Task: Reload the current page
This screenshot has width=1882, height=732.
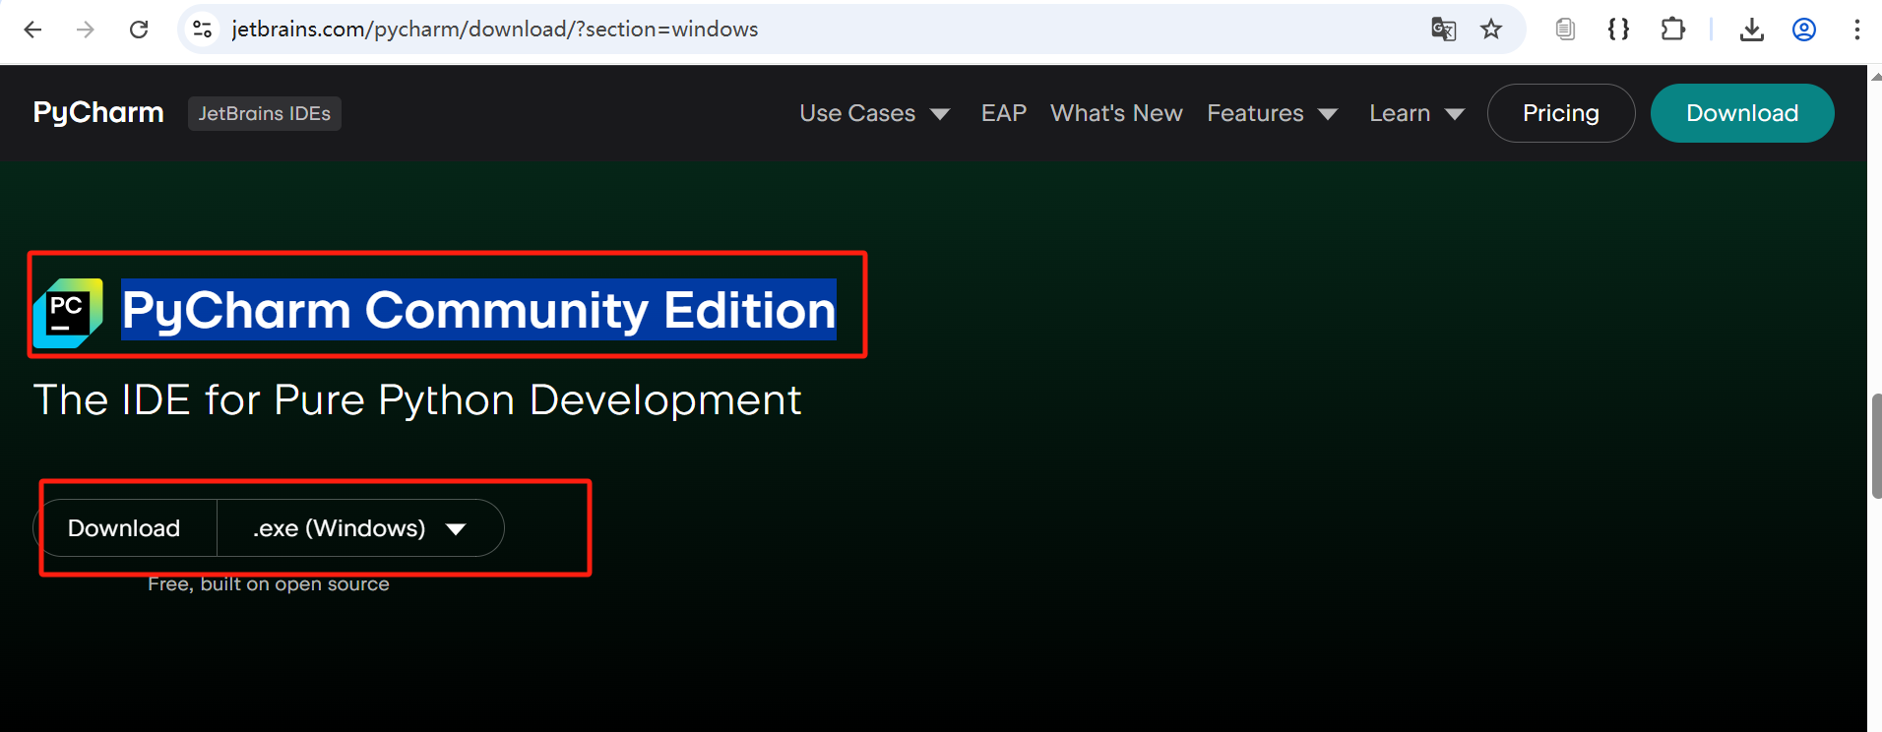Action: (139, 30)
